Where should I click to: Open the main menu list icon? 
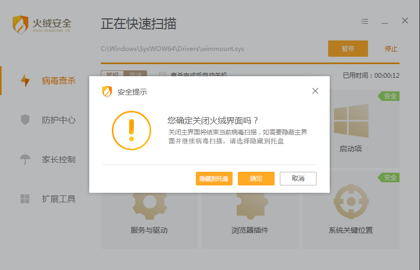(365, 22)
